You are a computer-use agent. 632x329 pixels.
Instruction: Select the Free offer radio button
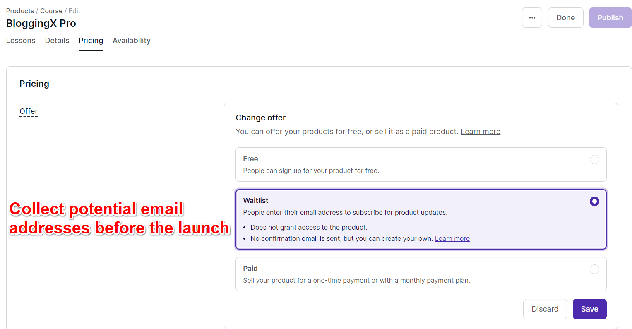[x=594, y=160]
